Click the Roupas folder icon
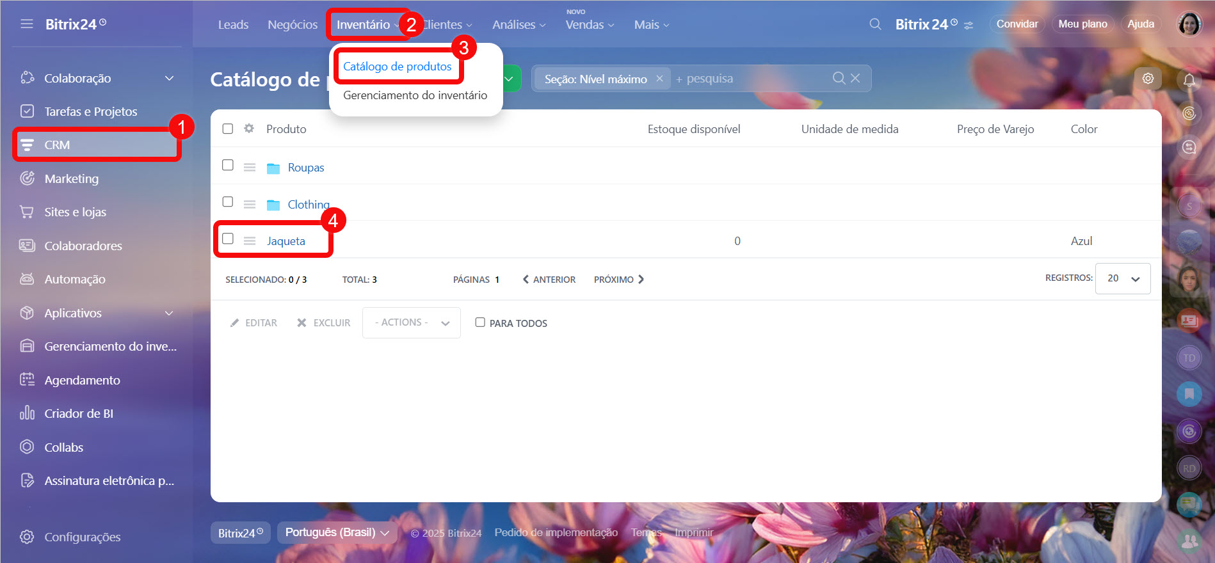 [273, 168]
